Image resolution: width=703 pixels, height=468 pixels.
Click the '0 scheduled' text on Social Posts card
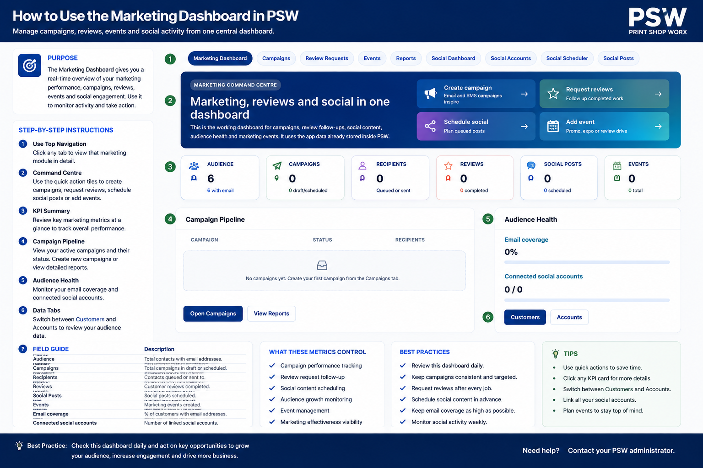tap(557, 191)
